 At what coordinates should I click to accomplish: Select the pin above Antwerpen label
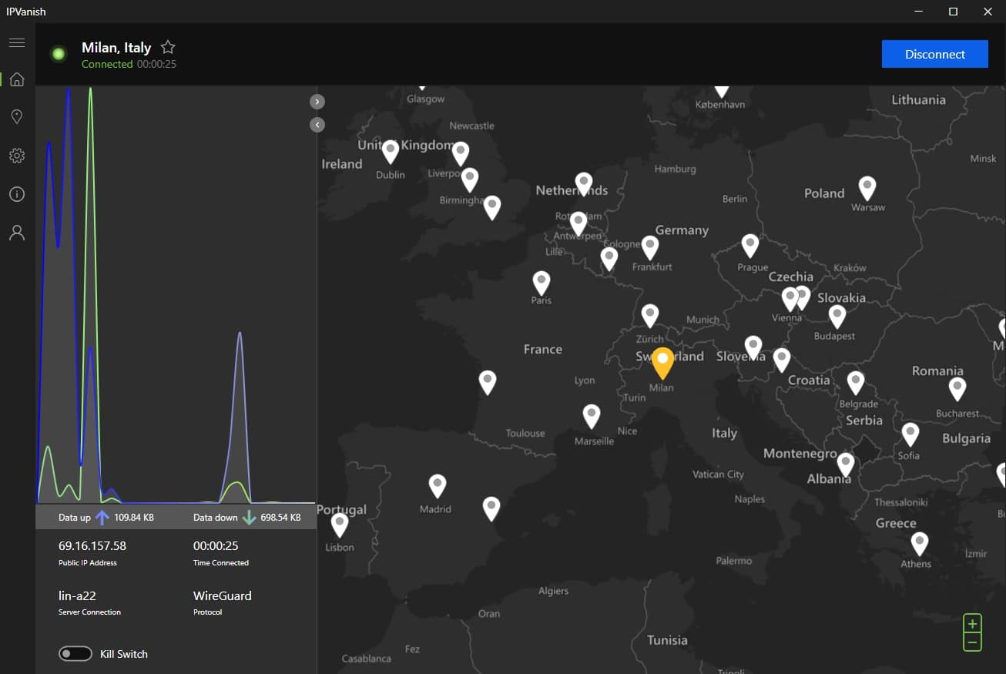578,223
